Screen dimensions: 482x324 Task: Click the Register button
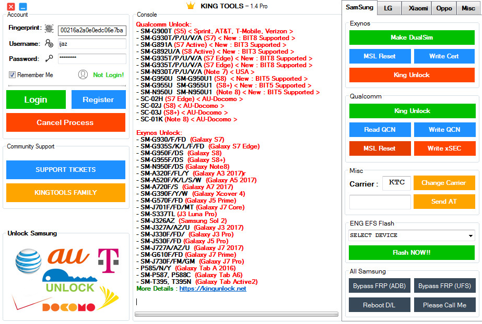tap(98, 99)
